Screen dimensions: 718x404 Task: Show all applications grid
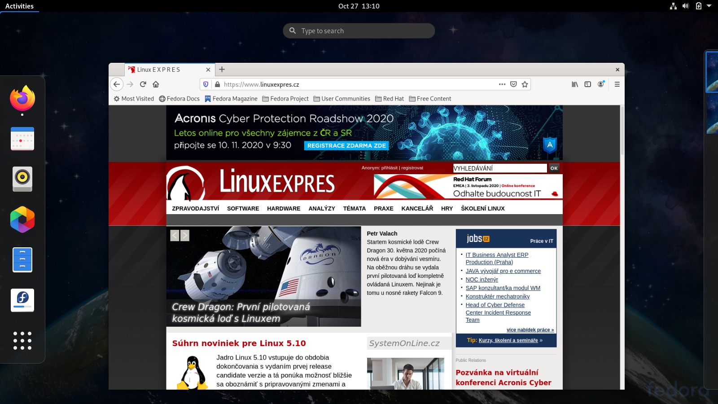point(22,341)
